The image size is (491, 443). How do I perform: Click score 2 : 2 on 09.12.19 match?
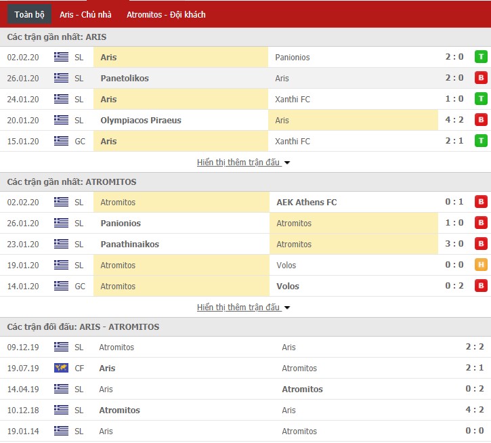pyautogui.click(x=475, y=347)
